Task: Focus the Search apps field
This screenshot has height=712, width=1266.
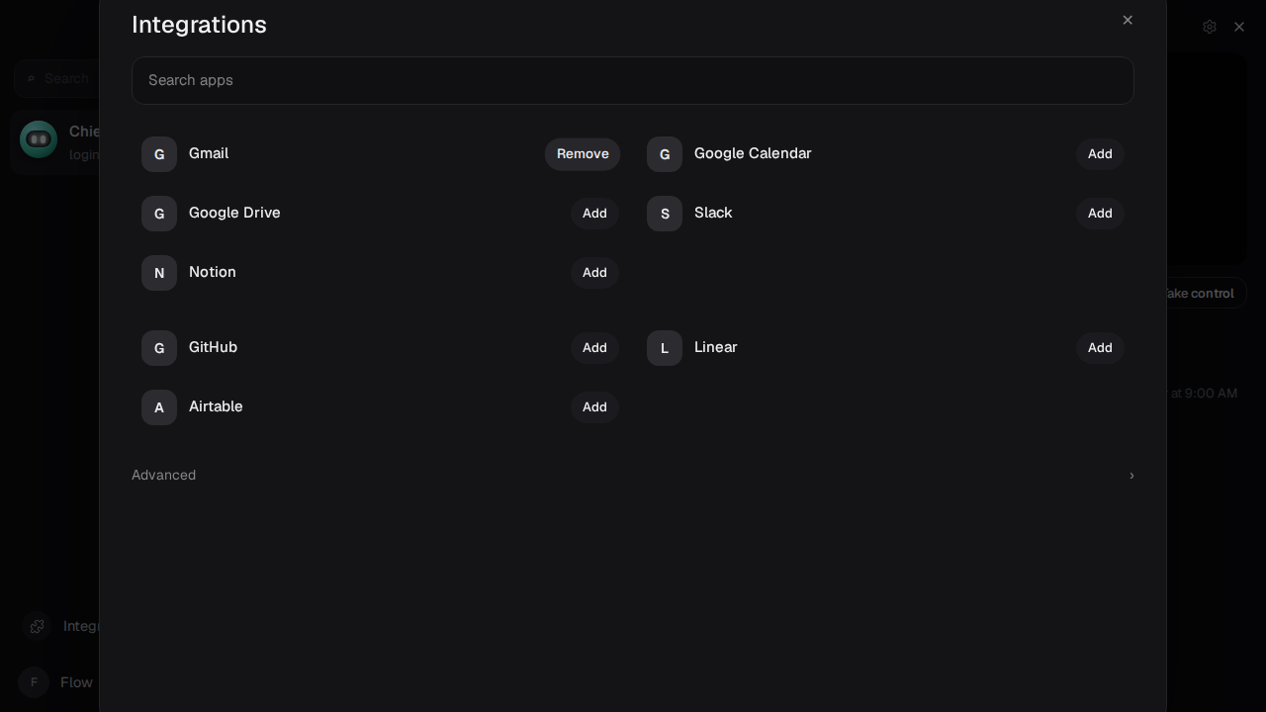Action: (633, 80)
